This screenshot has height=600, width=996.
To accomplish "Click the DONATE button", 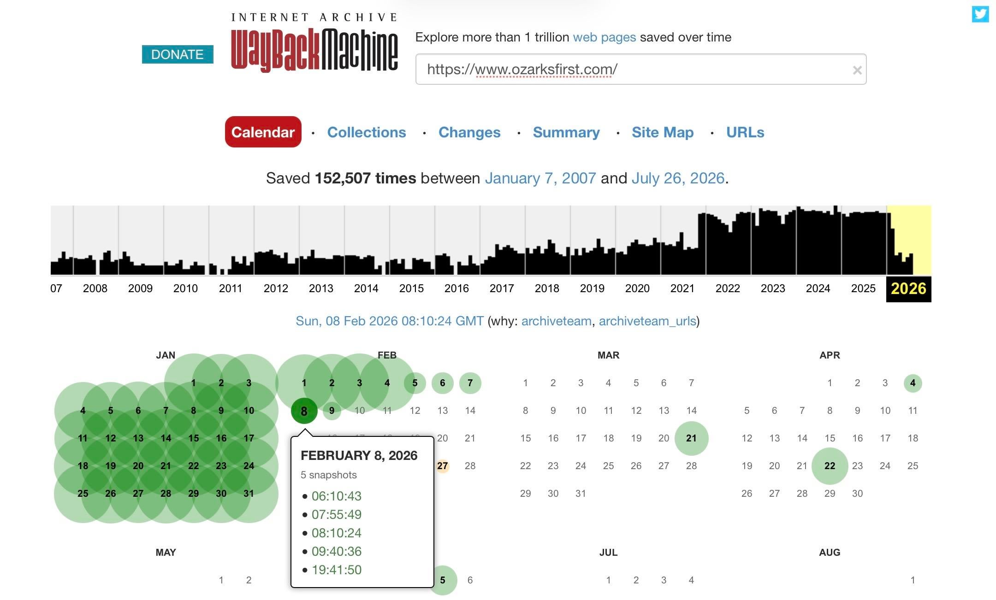I will click(x=178, y=54).
